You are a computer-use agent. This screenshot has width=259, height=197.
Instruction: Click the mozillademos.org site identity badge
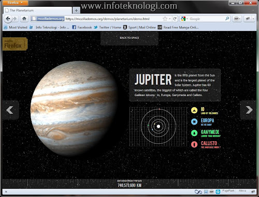tap(48, 19)
